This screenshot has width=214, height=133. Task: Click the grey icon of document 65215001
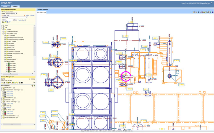coord(5,92)
